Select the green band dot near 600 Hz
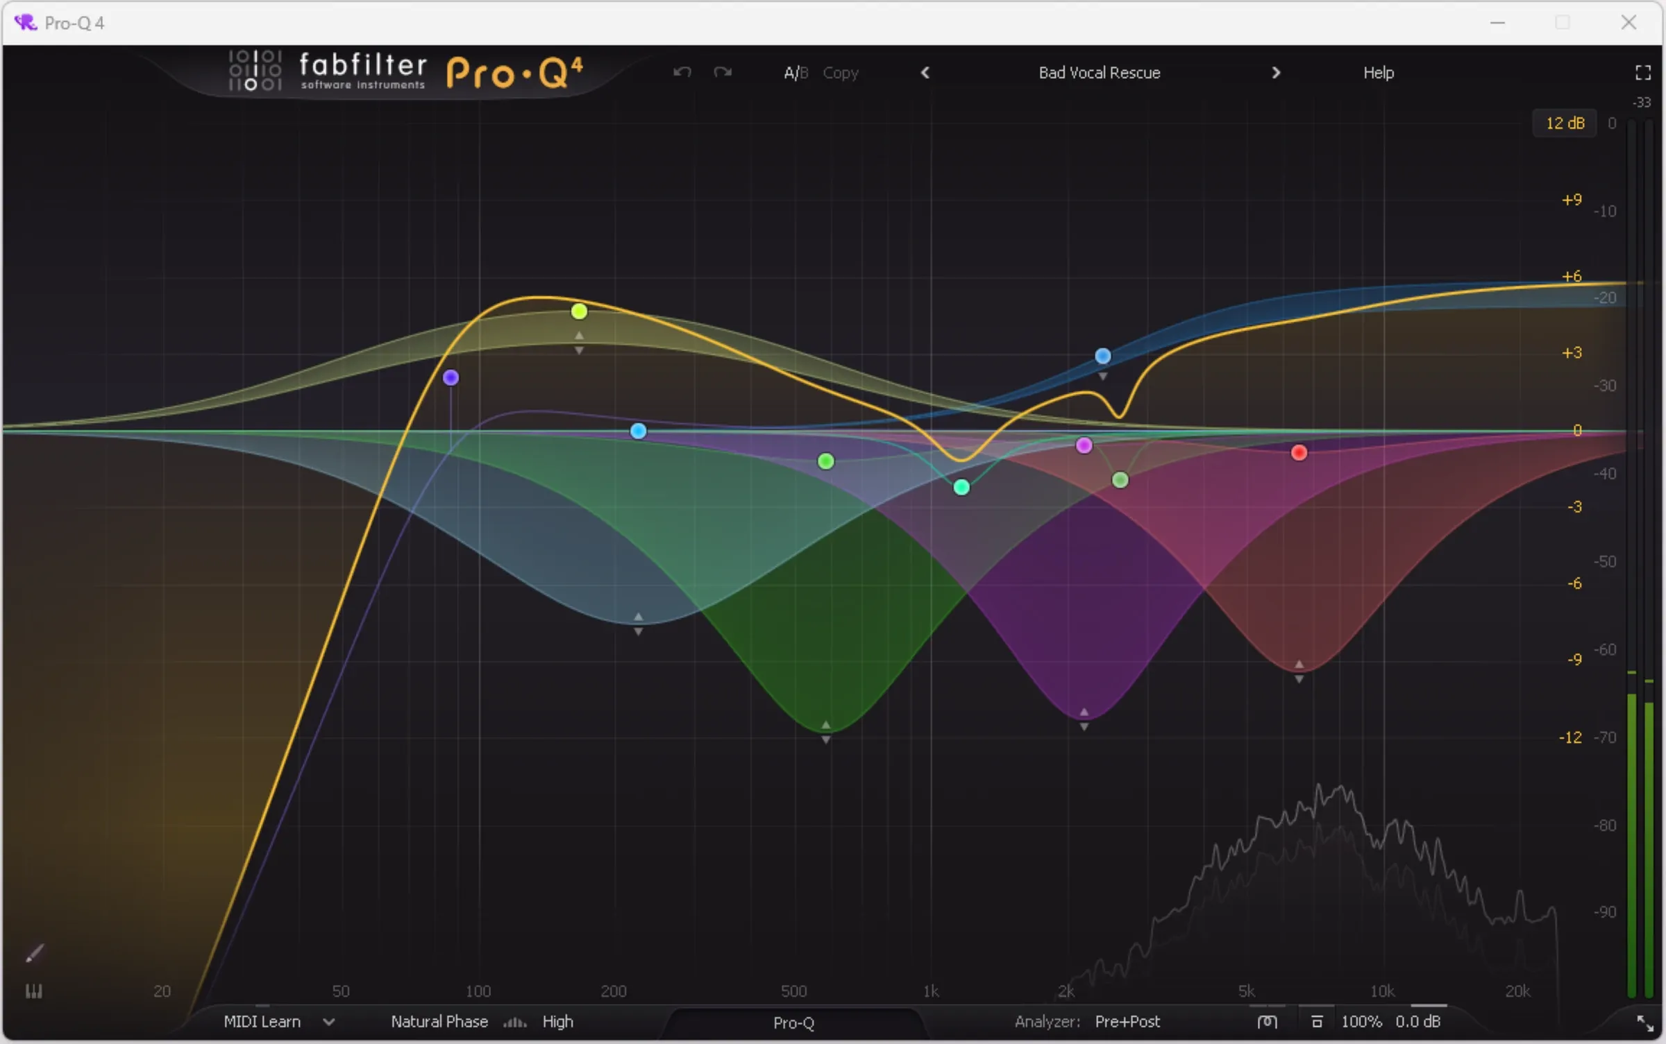This screenshot has width=1666, height=1044. (x=825, y=461)
